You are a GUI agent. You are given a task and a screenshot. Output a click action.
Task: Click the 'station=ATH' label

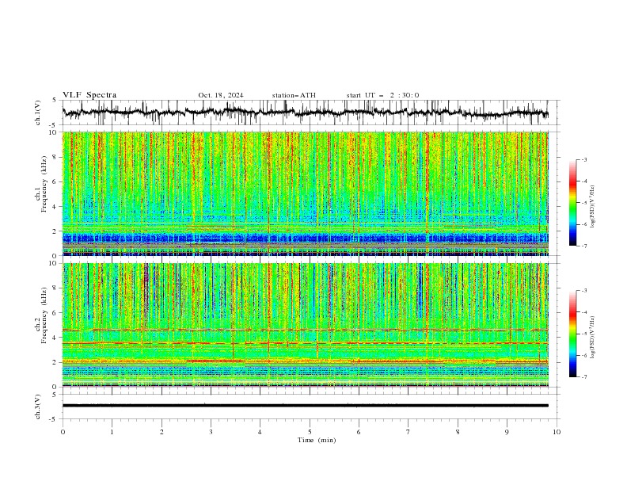(294, 95)
